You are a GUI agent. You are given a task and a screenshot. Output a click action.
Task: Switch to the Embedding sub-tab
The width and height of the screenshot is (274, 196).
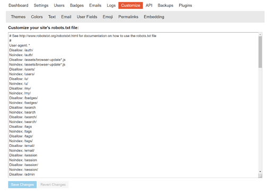pyautogui.click(x=154, y=17)
